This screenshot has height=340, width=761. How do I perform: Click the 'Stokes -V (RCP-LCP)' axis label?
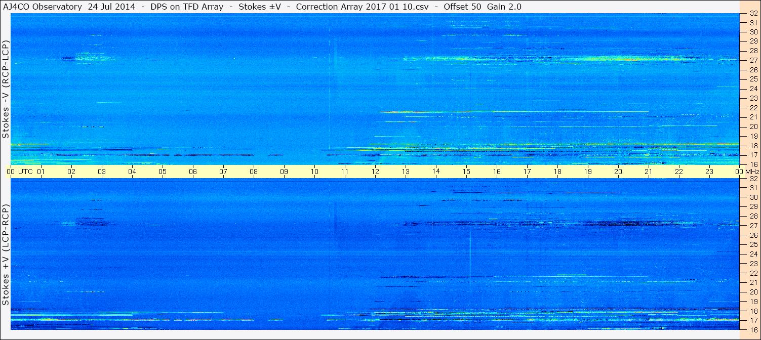6,90
